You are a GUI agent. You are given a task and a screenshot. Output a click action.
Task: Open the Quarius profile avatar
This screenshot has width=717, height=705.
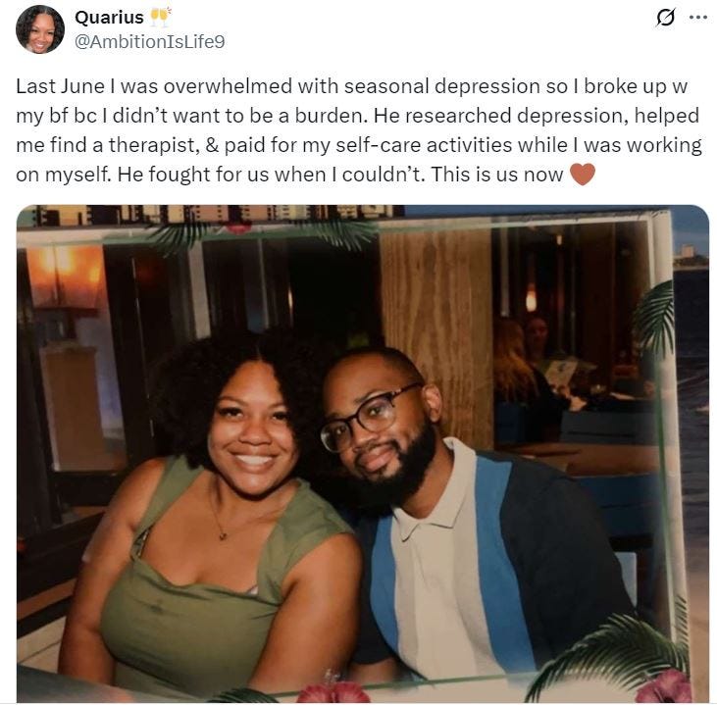click(40, 29)
